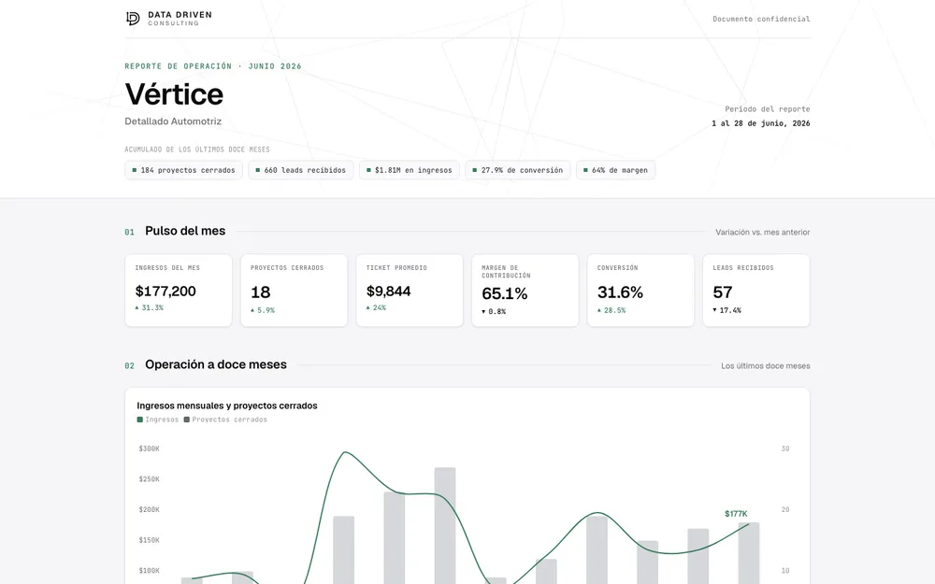Click the $300K axis label

click(x=149, y=449)
